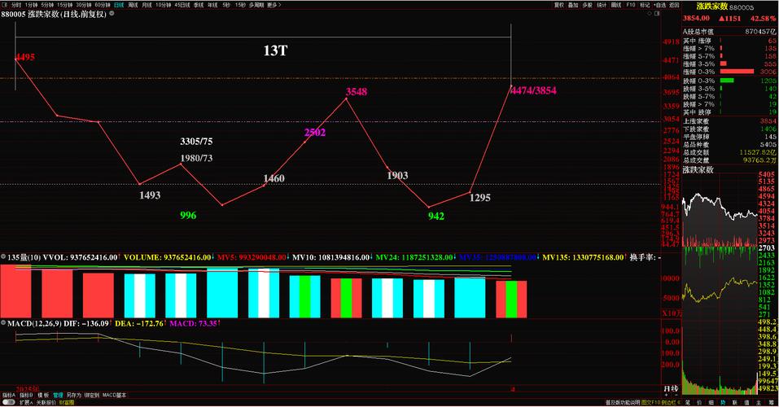
Task: Select the 1分钟 period tab
Action: pyautogui.click(x=31, y=4)
